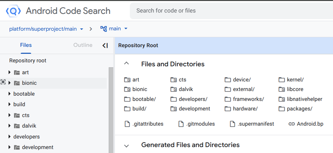Click the art folder icon in the file grid
333x153 pixels.
coord(127,80)
